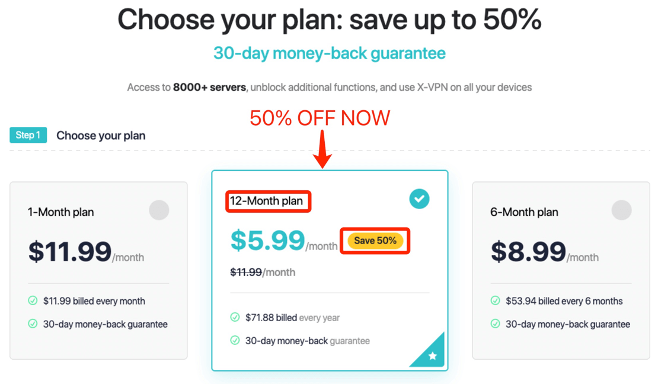Click green check beside 1-Month money-back guarantee
The image size is (658, 384).
coord(33,324)
